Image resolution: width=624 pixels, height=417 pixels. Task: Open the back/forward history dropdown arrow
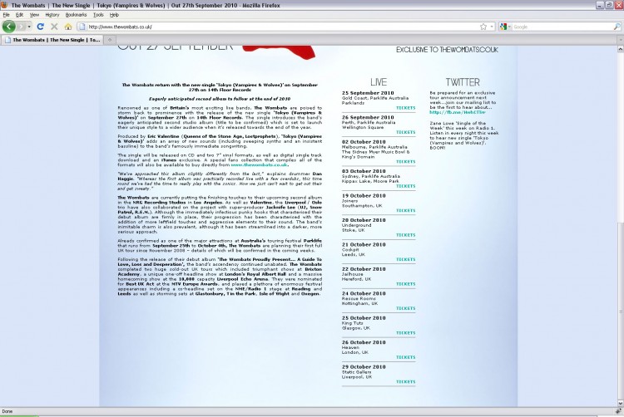coord(29,27)
